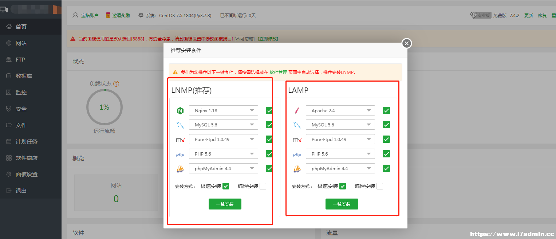Click the 7.4.2 version number
The image size is (556, 239).
point(514,15)
